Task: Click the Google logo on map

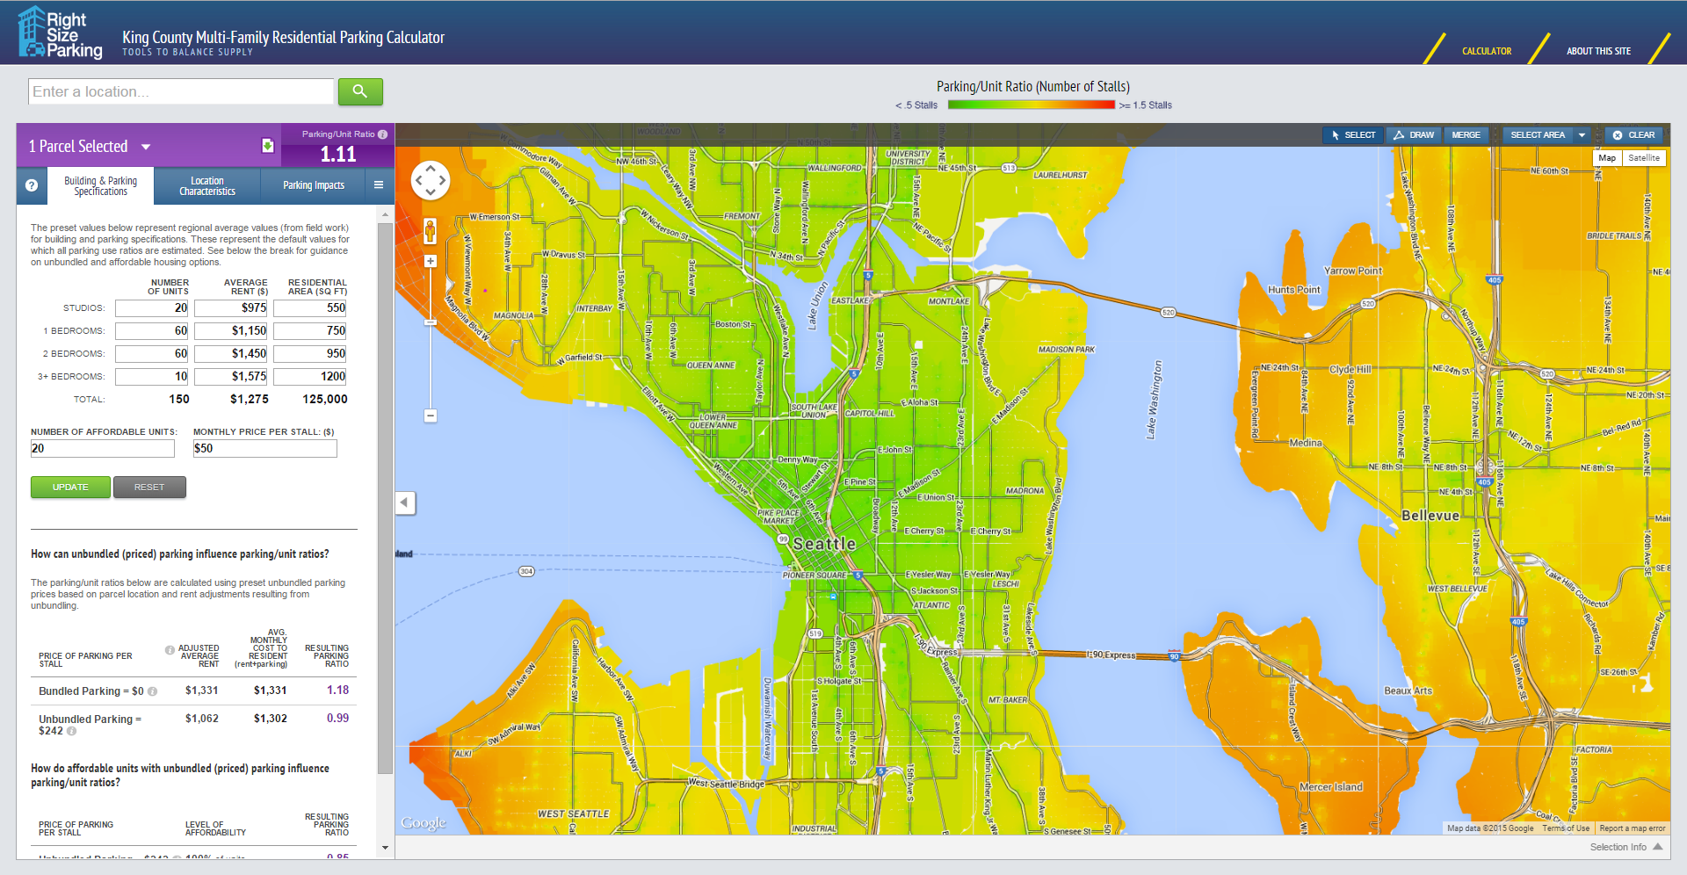Action: pyautogui.click(x=424, y=823)
